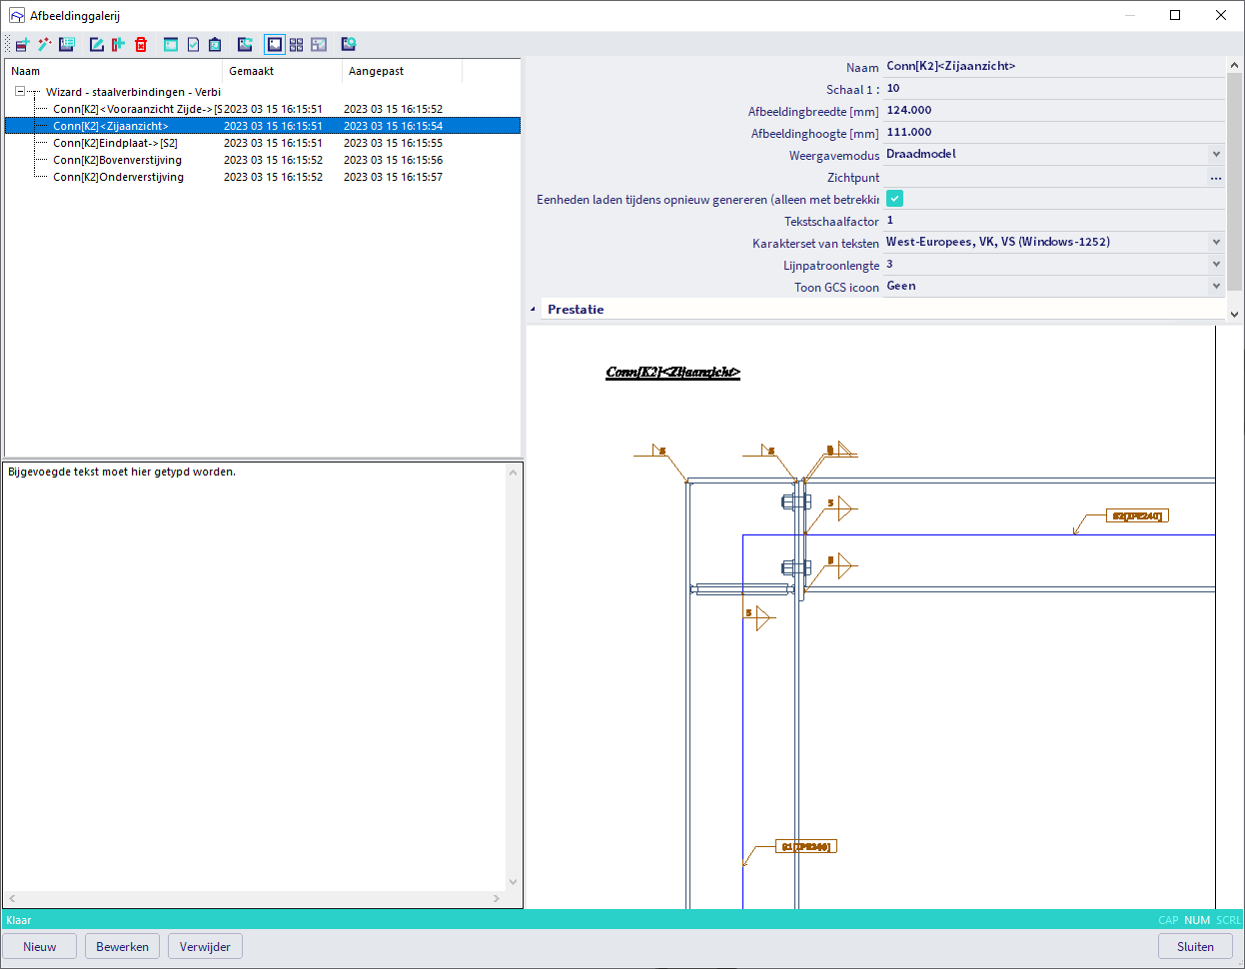Sort by the Aangepast column header

[403, 71]
